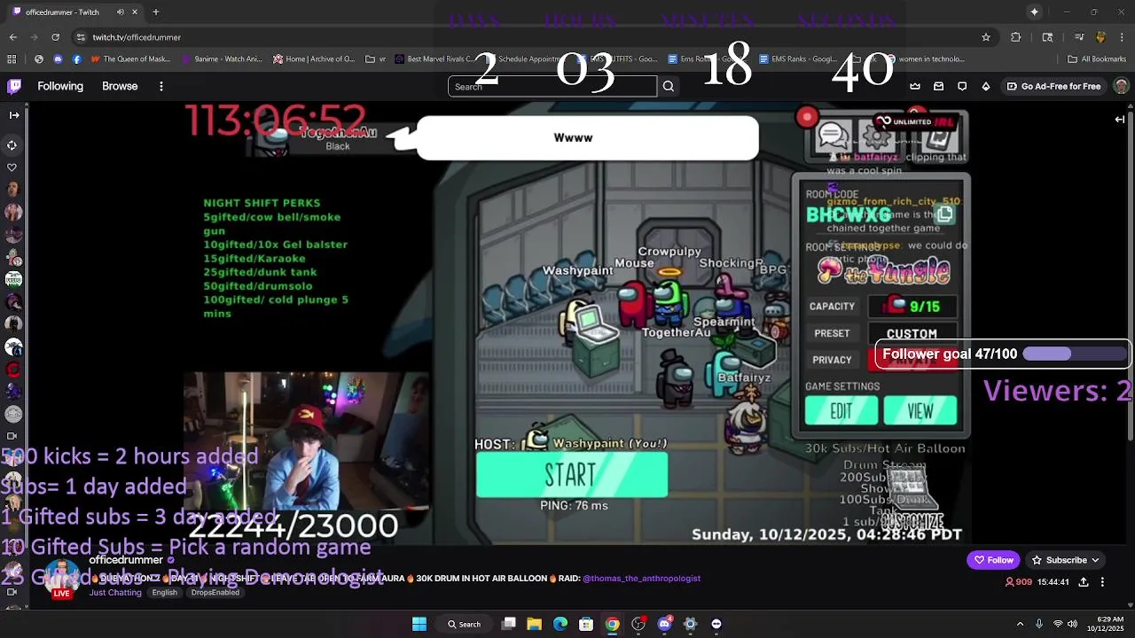Screen dimensions: 1135x638
Task: Bookmark this page with star icon
Action: pos(985,37)
